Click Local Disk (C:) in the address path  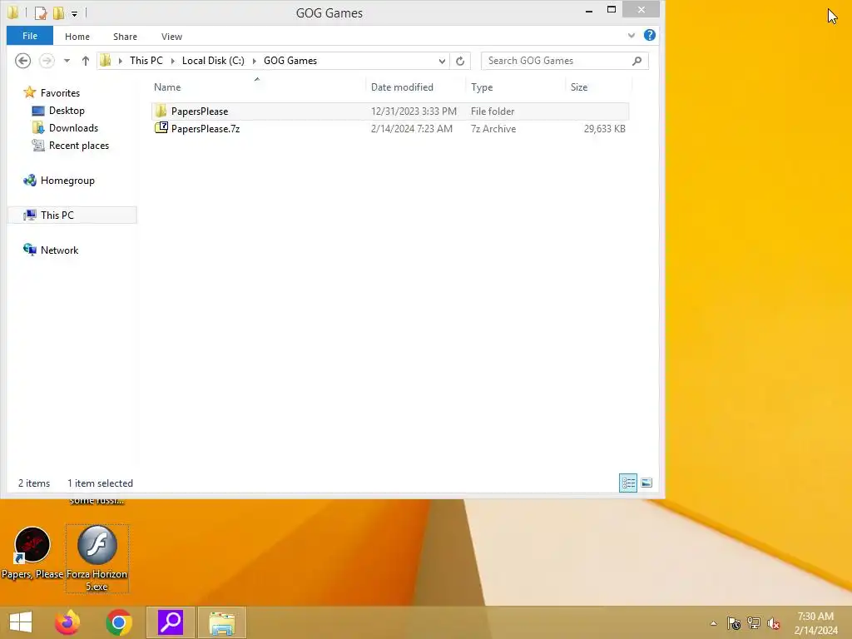click(x=213, y=60)
